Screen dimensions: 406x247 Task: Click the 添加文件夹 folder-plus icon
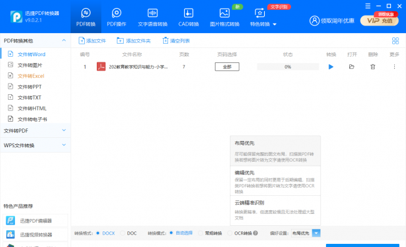click(120, 41)
